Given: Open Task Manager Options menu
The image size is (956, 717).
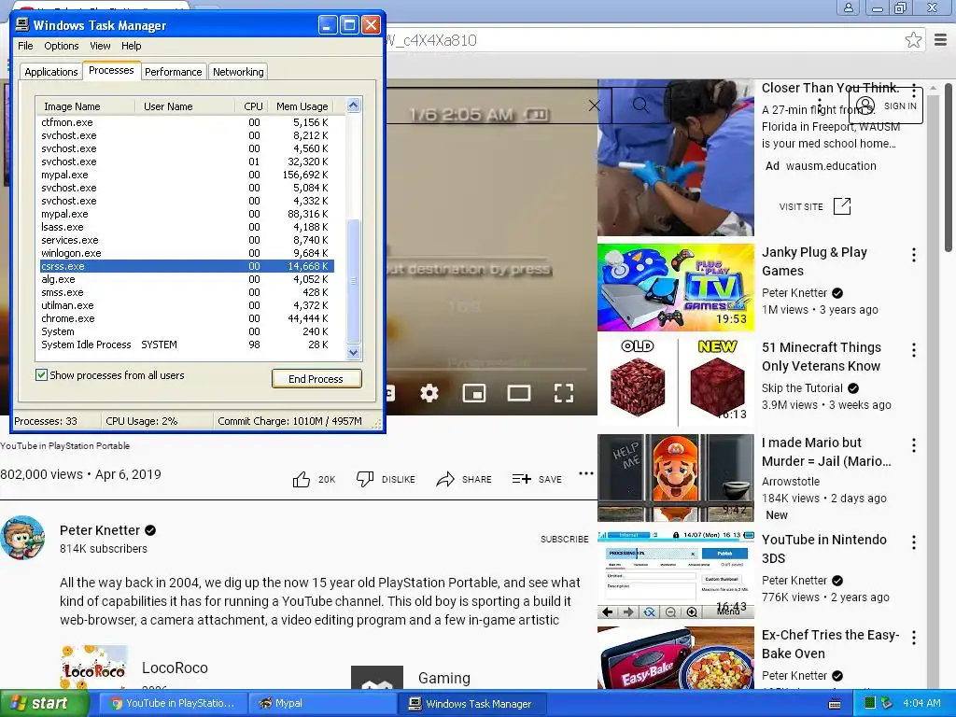Looking at the screenshot, I should tap(61, 46).
